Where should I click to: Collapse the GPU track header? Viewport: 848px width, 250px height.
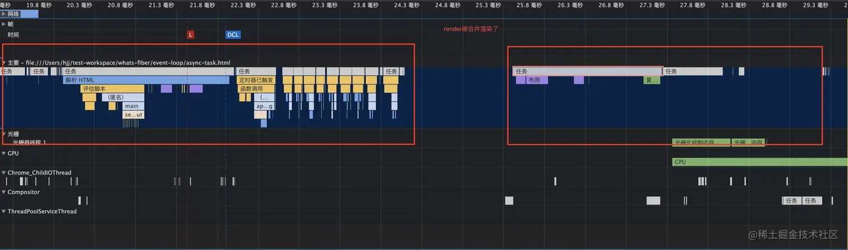pos(3,153)
